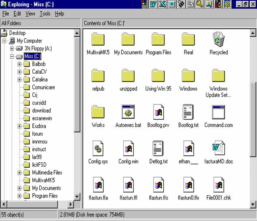The image size is (257, 221).
Task: Expand the 3½ Floppy (A:) node
Action: tap(12, 49)
